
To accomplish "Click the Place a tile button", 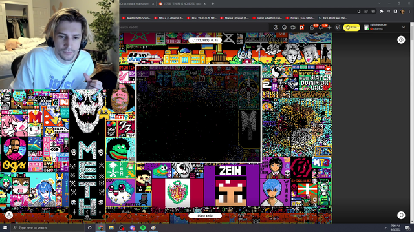I will (x=205, y=215).
